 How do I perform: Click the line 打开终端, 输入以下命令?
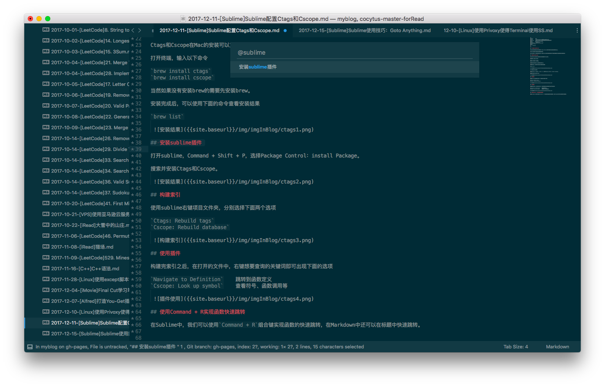(179, 58)
